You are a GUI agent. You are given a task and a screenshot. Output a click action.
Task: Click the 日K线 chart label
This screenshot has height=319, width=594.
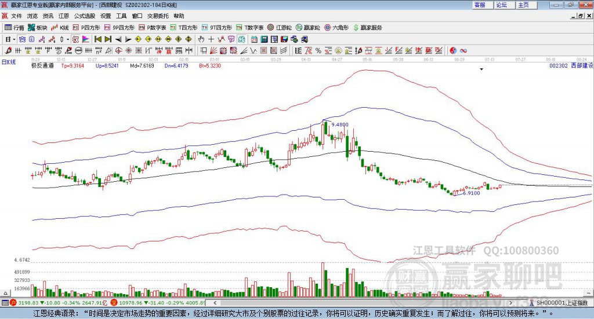(x=9, y=62)
